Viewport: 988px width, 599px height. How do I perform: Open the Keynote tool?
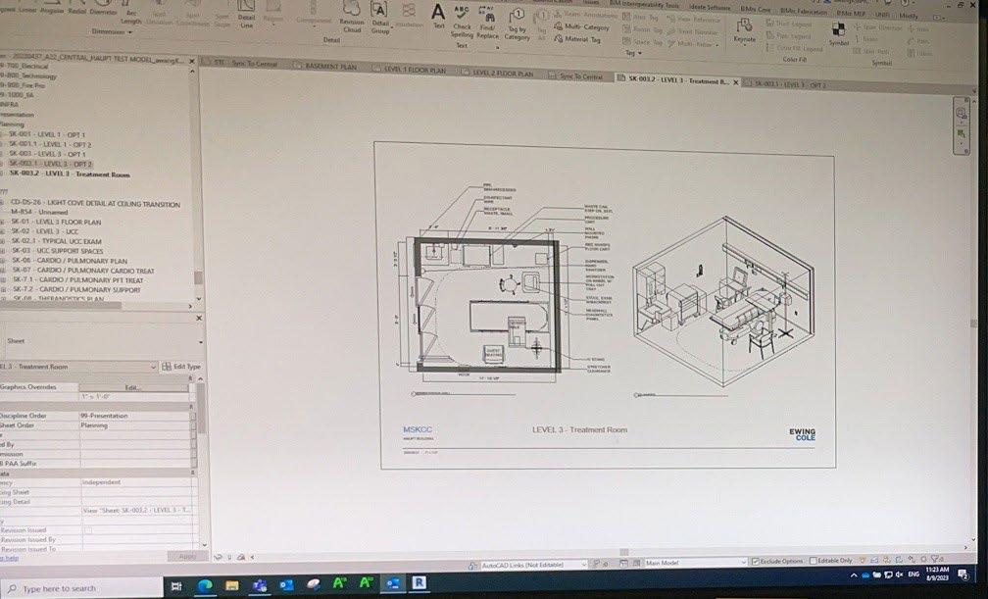pos(745,31)
